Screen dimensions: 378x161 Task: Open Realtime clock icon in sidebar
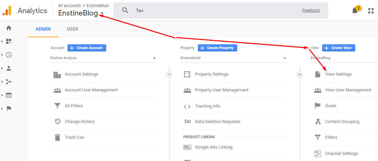(x=9, y=55)
